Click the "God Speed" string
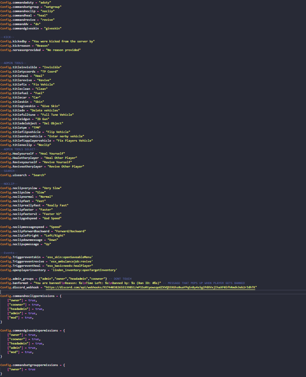This screenshot has height=377, width=306. point(52,219)
